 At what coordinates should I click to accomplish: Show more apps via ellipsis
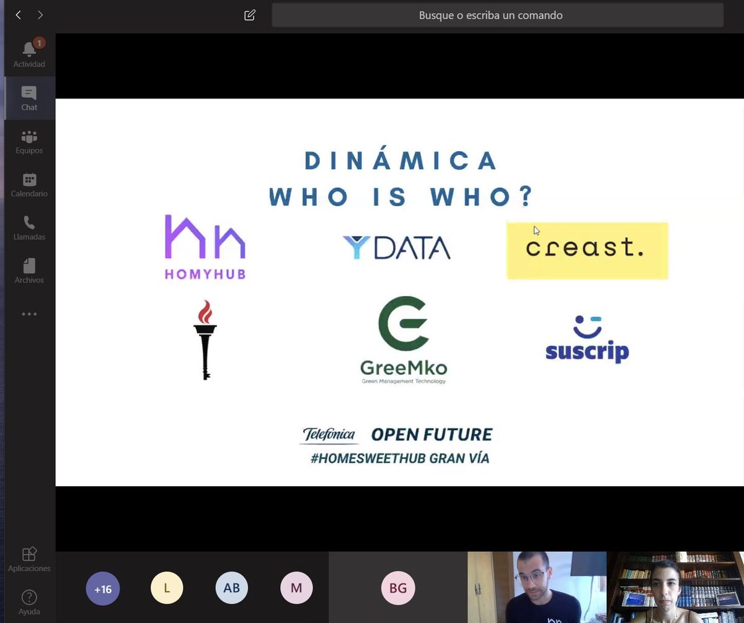click(x=29, y=314)
